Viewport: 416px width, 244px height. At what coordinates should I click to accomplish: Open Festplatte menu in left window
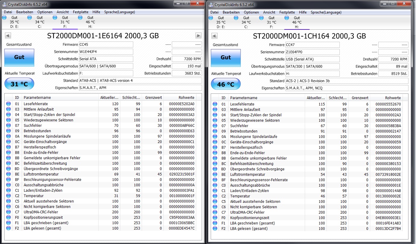[x=80, y=12]
